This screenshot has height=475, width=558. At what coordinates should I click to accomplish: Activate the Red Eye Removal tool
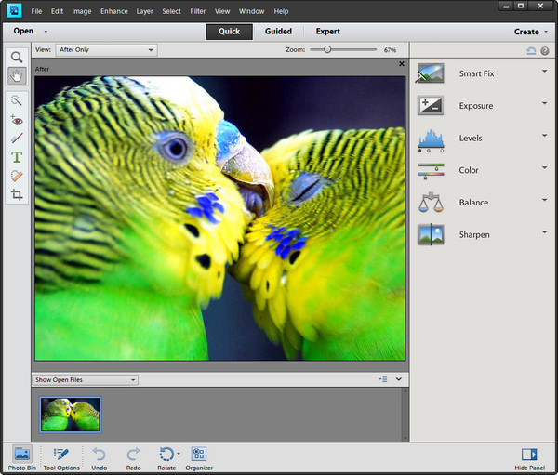click(x=17, y=120)
